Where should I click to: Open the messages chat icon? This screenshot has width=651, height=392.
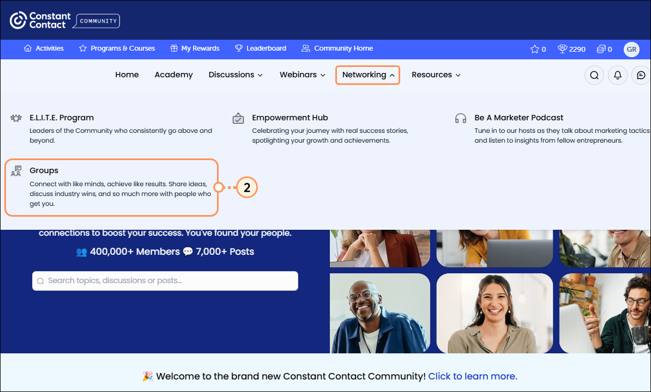[641, 75]
